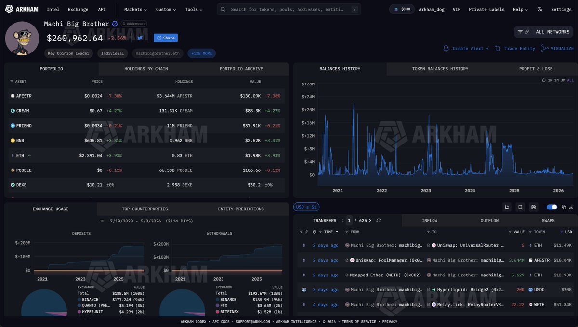This screenshot has height=327, width=578.
Task: Open the Twitter profile bird icon
Action: pos(140,38)
